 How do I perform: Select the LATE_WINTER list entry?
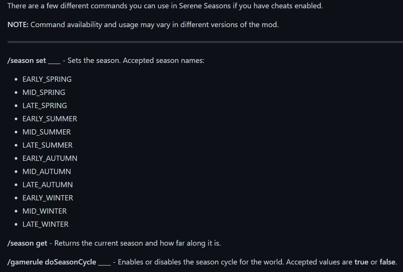coord(45,224)
